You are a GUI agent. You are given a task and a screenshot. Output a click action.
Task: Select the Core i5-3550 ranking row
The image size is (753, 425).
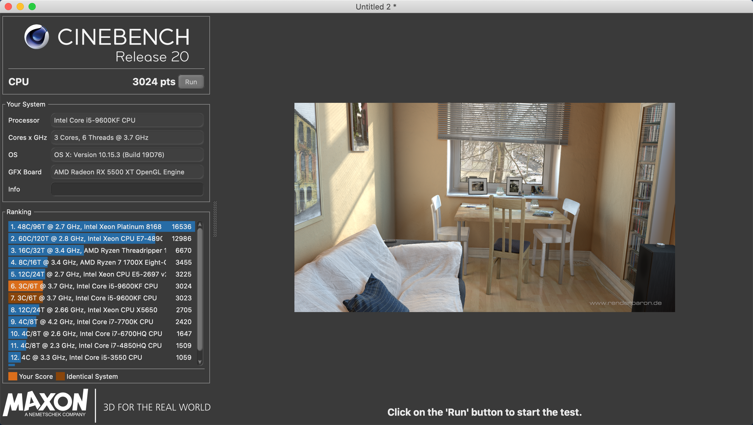point(101,358)
